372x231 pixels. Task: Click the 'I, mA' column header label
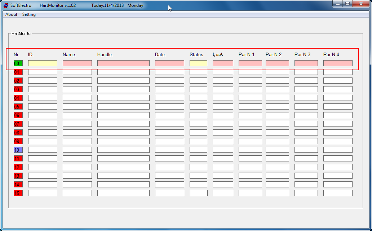coord(218,54)
